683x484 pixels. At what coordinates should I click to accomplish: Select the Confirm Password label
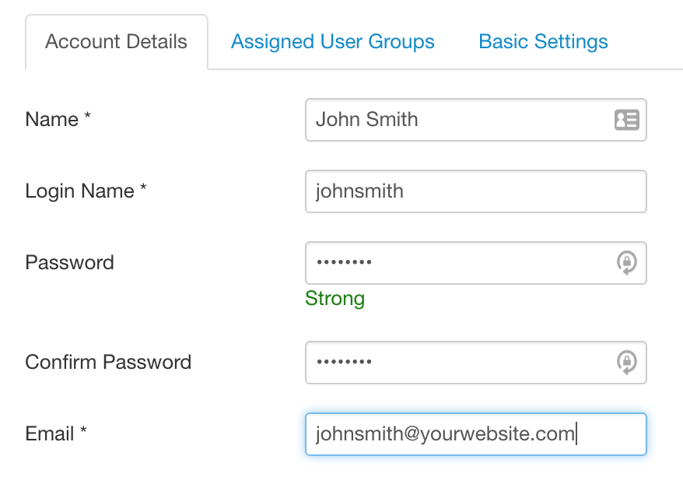tap(108, 363)
